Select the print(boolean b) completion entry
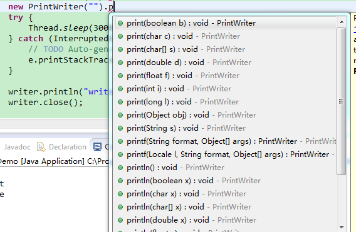The height and width of the screenshot is (232, 356). pos(226,23)
